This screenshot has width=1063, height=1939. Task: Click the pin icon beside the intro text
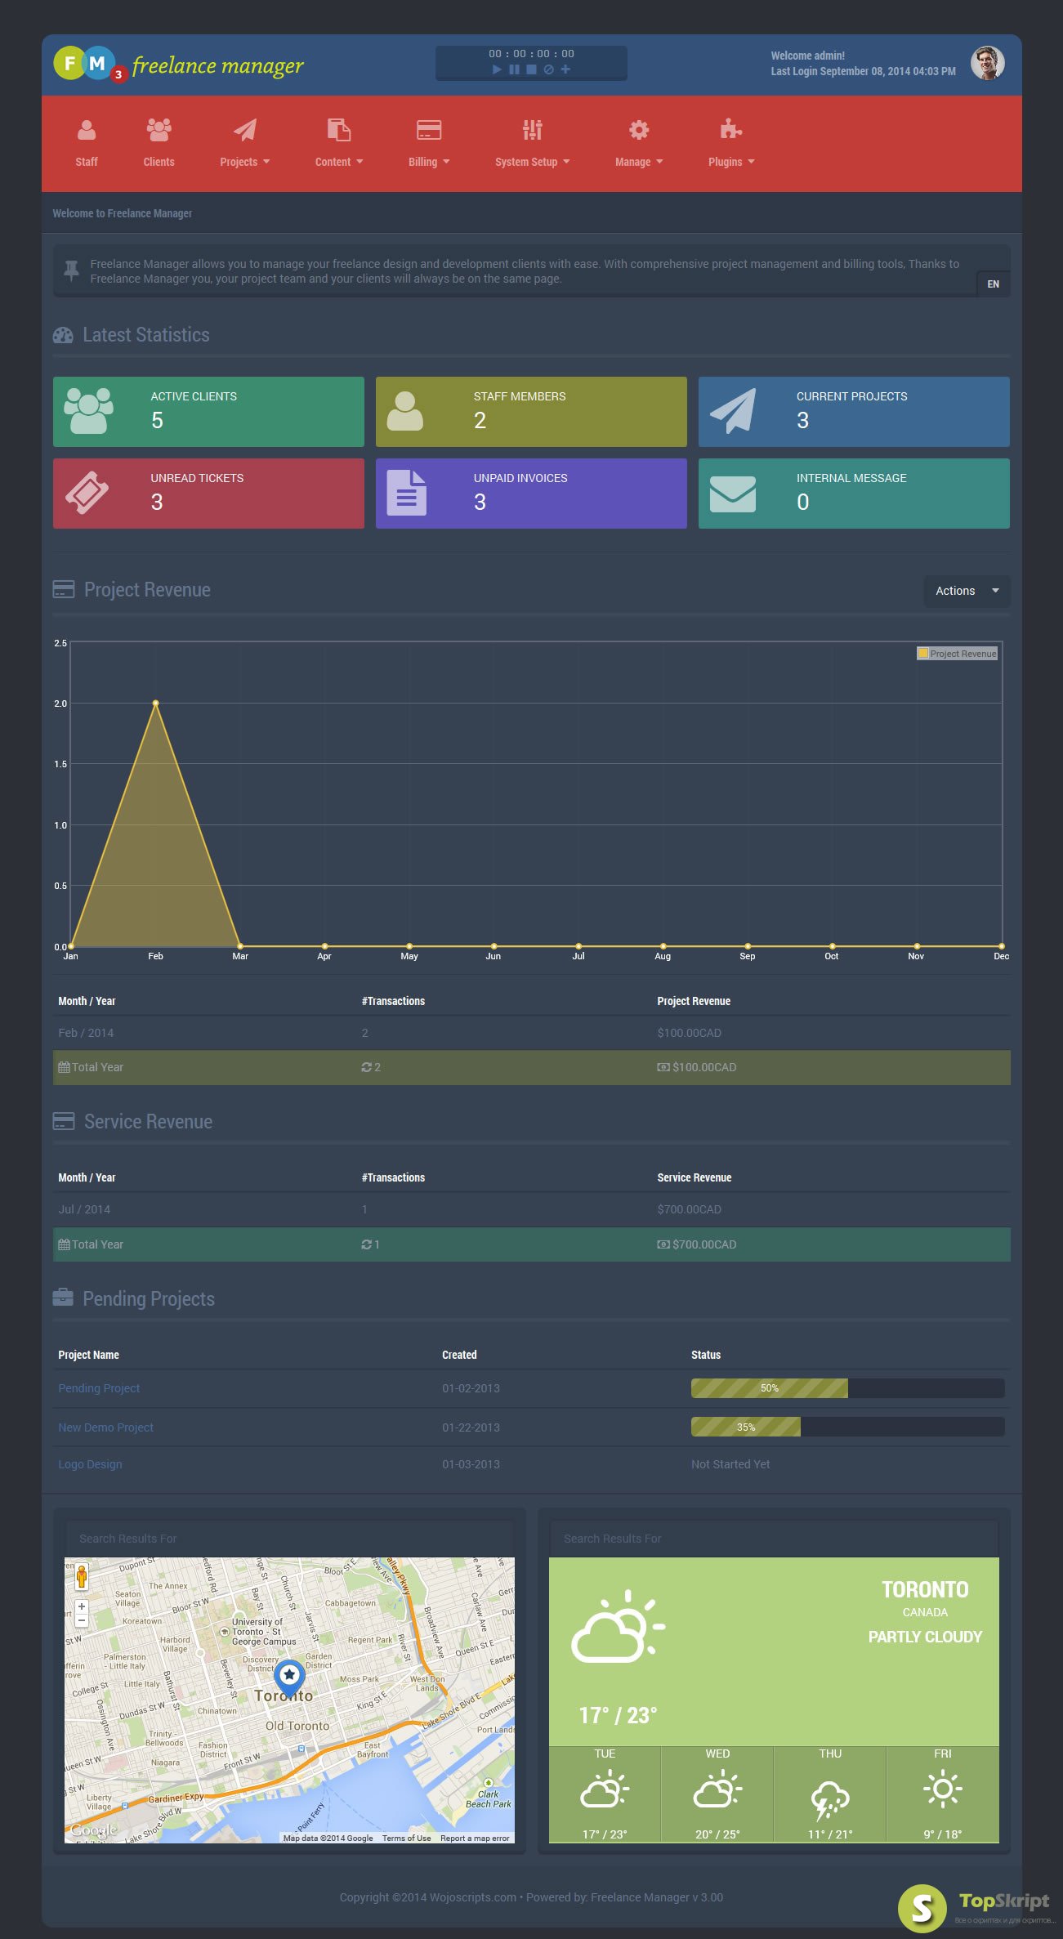(72, 270)
